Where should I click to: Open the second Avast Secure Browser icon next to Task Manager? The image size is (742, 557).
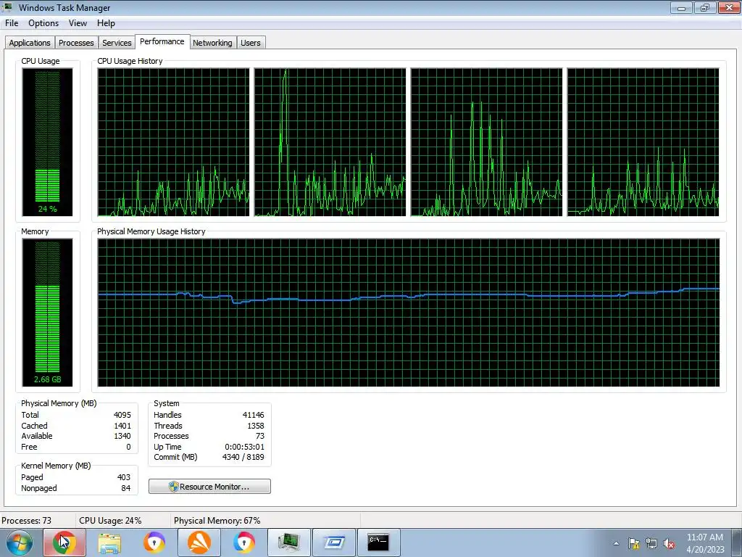click(244, 542)
